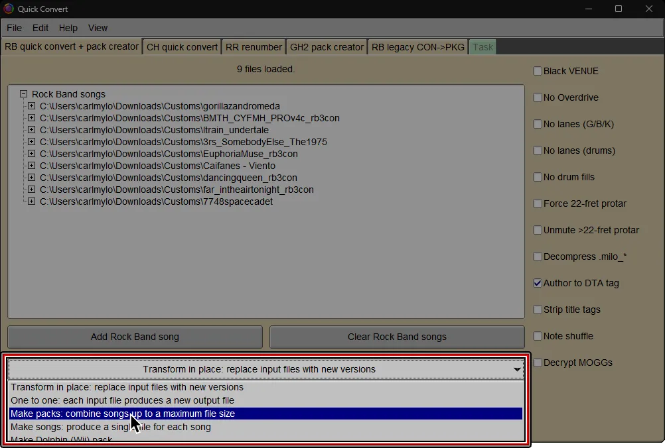
Task: Enable No drum fills
Action: click(537, 177)
